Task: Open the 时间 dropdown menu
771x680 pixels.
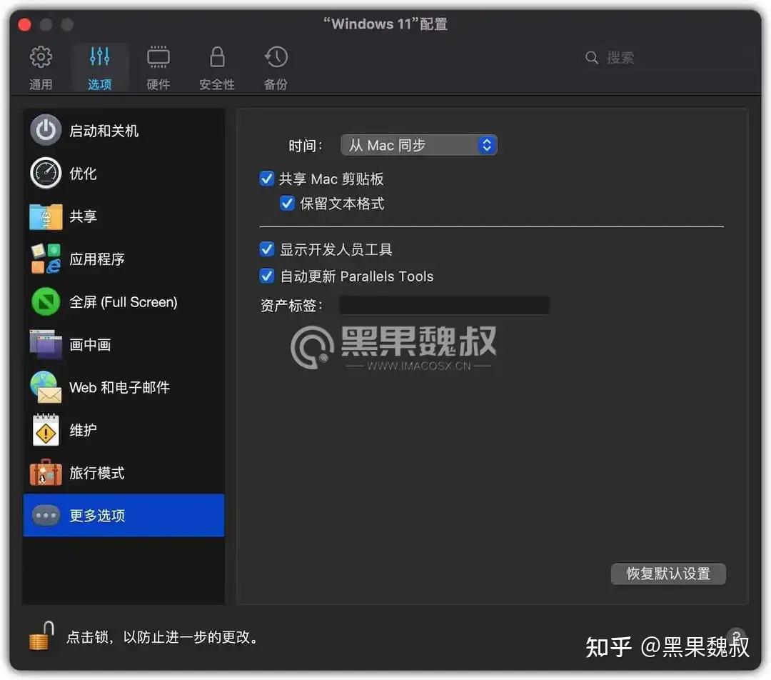Action: tap(419, 144)
